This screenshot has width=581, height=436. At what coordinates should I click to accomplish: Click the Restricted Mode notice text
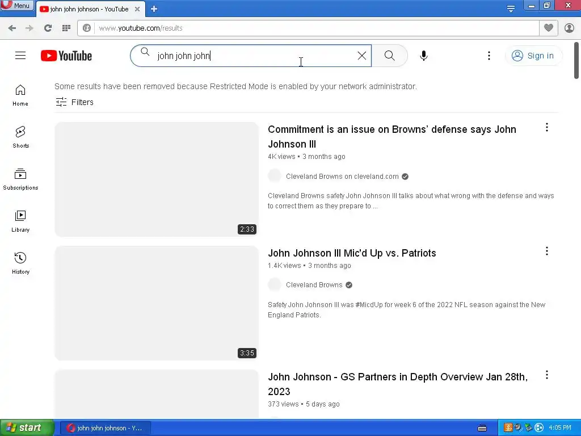point(235,86)
